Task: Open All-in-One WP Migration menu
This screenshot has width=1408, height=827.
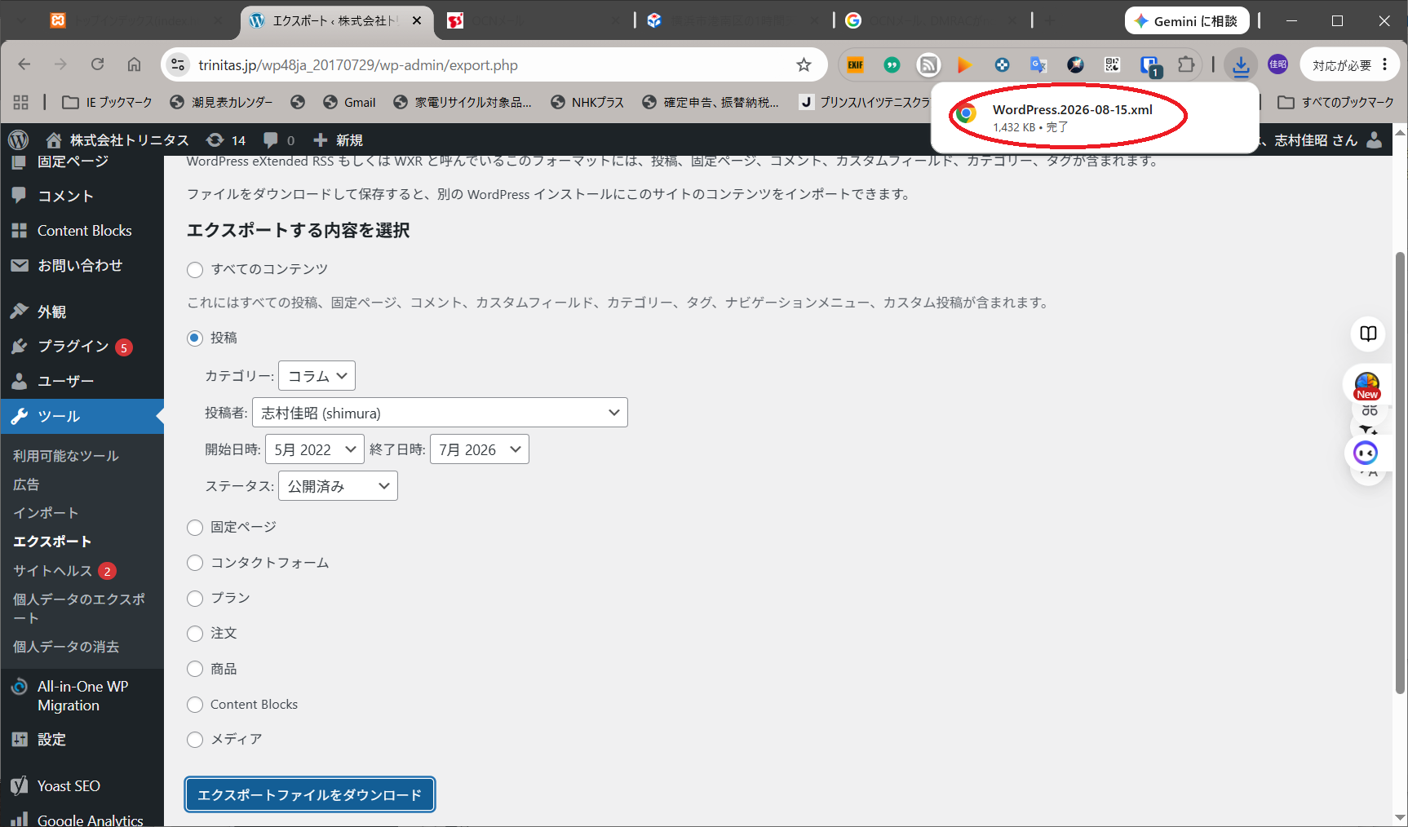Action: tap(82, 696)
